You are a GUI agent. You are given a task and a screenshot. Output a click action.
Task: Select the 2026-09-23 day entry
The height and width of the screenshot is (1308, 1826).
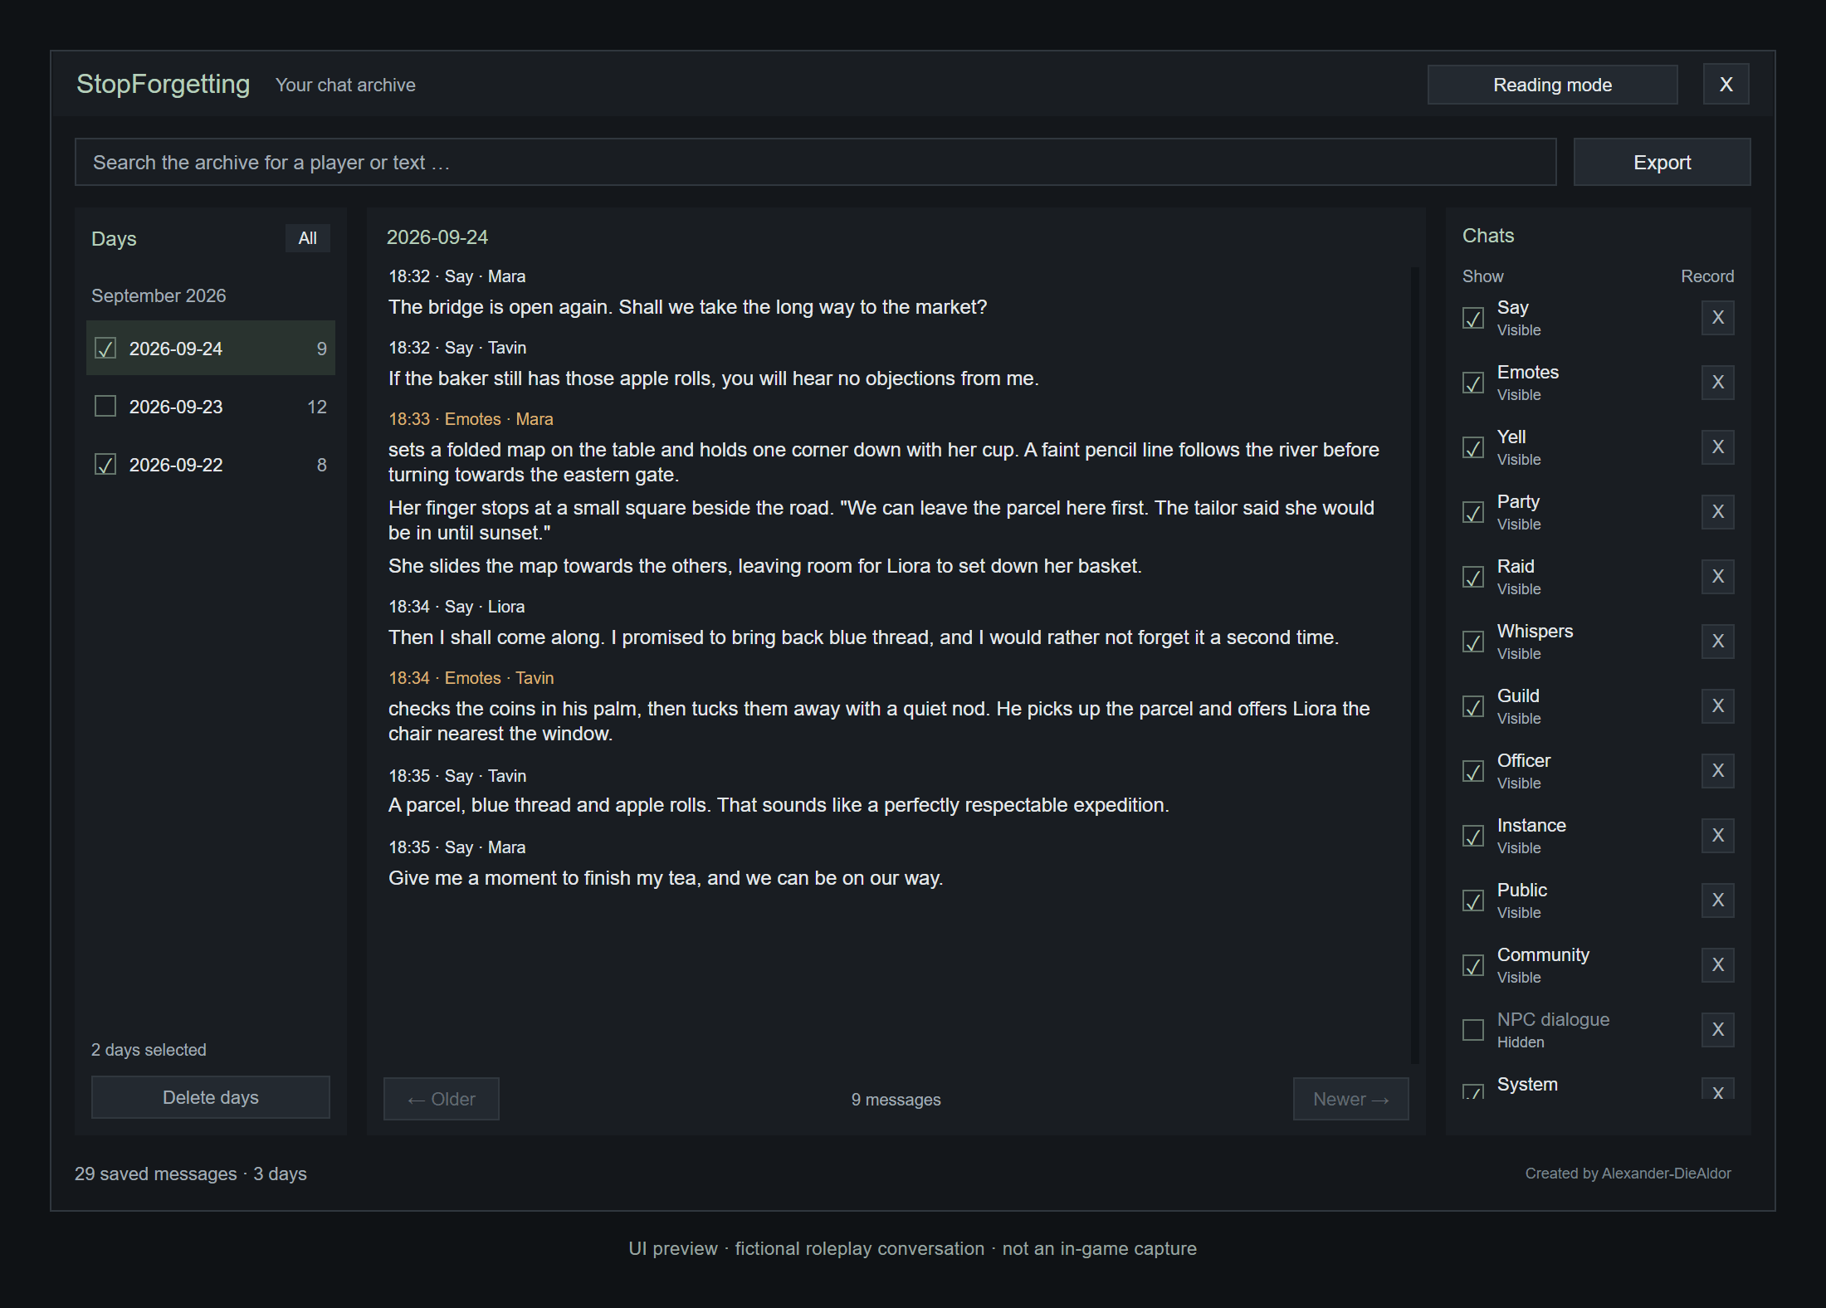[x=211, y=407]
